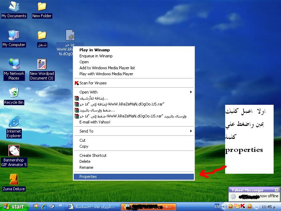Image resolution: width=281 pixels, height=211 pixels.
Task: Choose Delete from the context menu
Action: pyautogui.click(x=134, y=161)
